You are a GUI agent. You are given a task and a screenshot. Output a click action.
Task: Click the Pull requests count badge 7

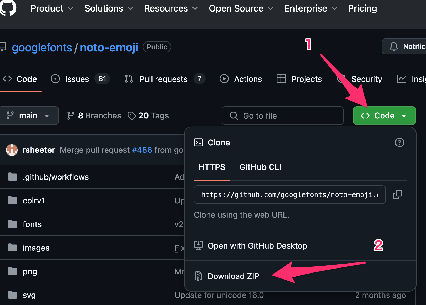point(200,79)
